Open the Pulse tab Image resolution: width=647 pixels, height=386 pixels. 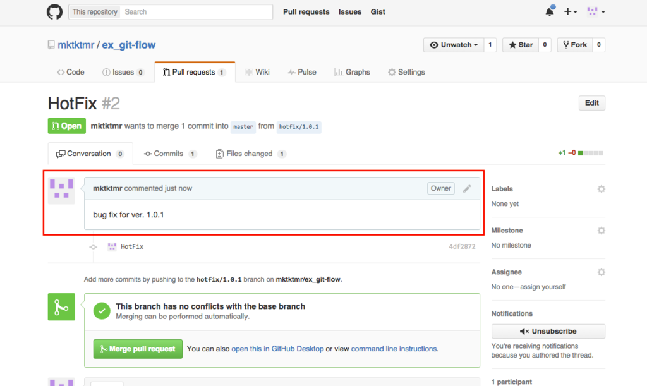click(302, 72)
